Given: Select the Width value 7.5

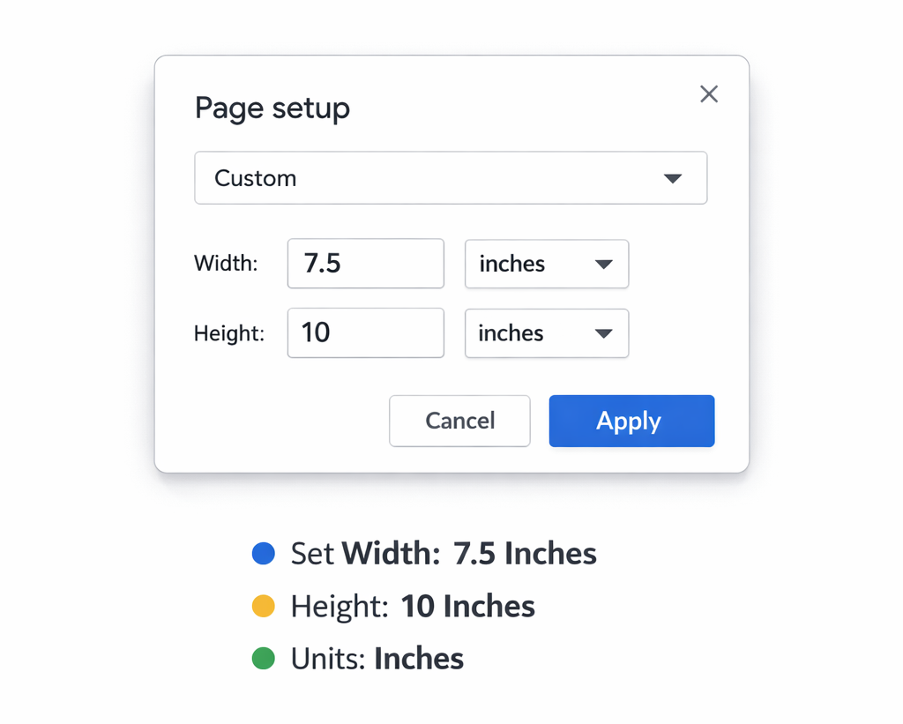Looking at the screenshot, I should click(x=365, y=263).
